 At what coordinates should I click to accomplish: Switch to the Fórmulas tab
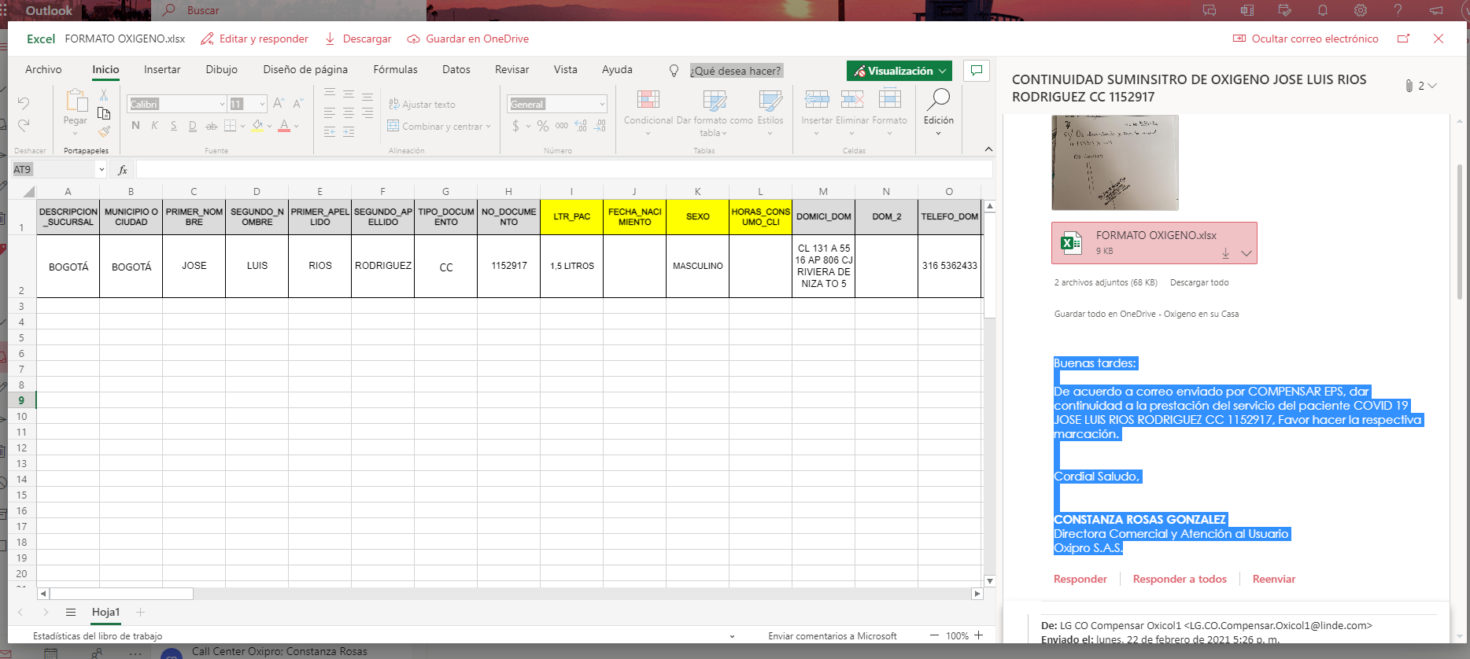396,69
